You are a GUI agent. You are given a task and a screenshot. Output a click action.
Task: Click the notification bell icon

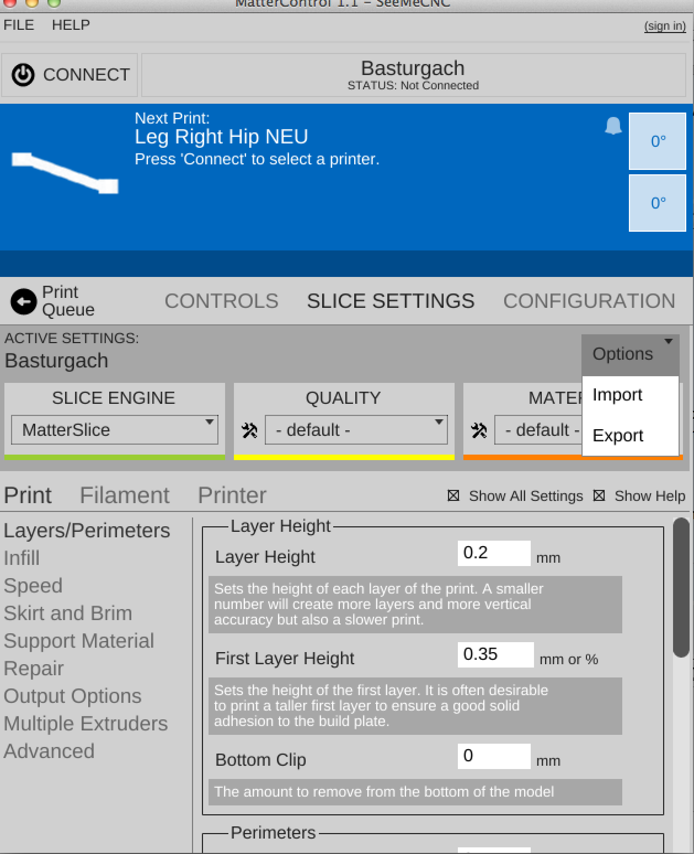[613, 126]
